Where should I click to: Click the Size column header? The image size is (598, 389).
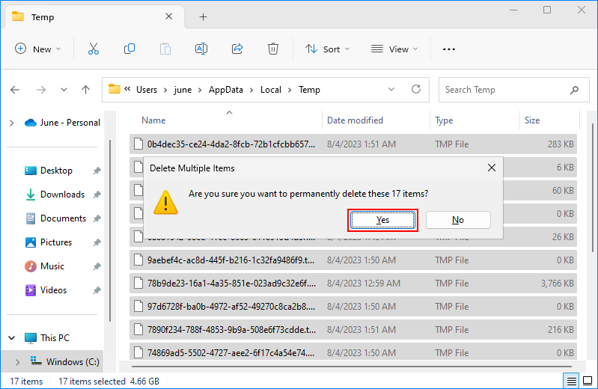(532, 120)
